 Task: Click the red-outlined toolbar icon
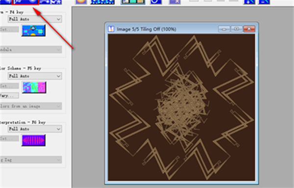tap(25, 2)
